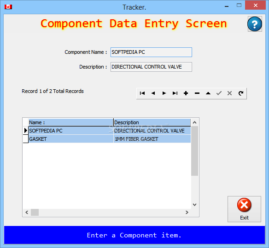Go to first record navigator button
Screen dimensions: 269x248
pyautogui.click(x=142, y=93)
